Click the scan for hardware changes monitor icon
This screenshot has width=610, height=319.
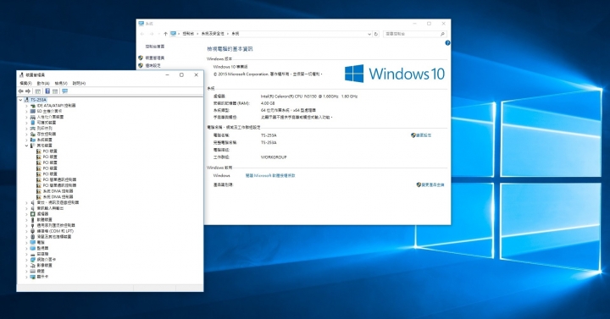pos(64,91)
